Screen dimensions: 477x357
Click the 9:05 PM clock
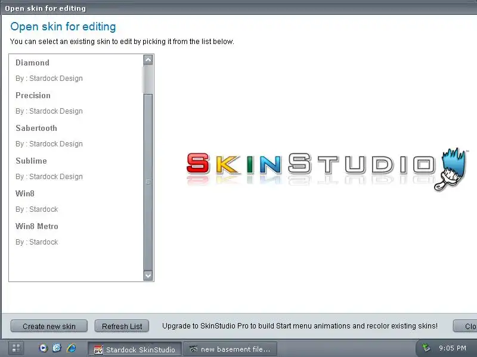[453, 348]
